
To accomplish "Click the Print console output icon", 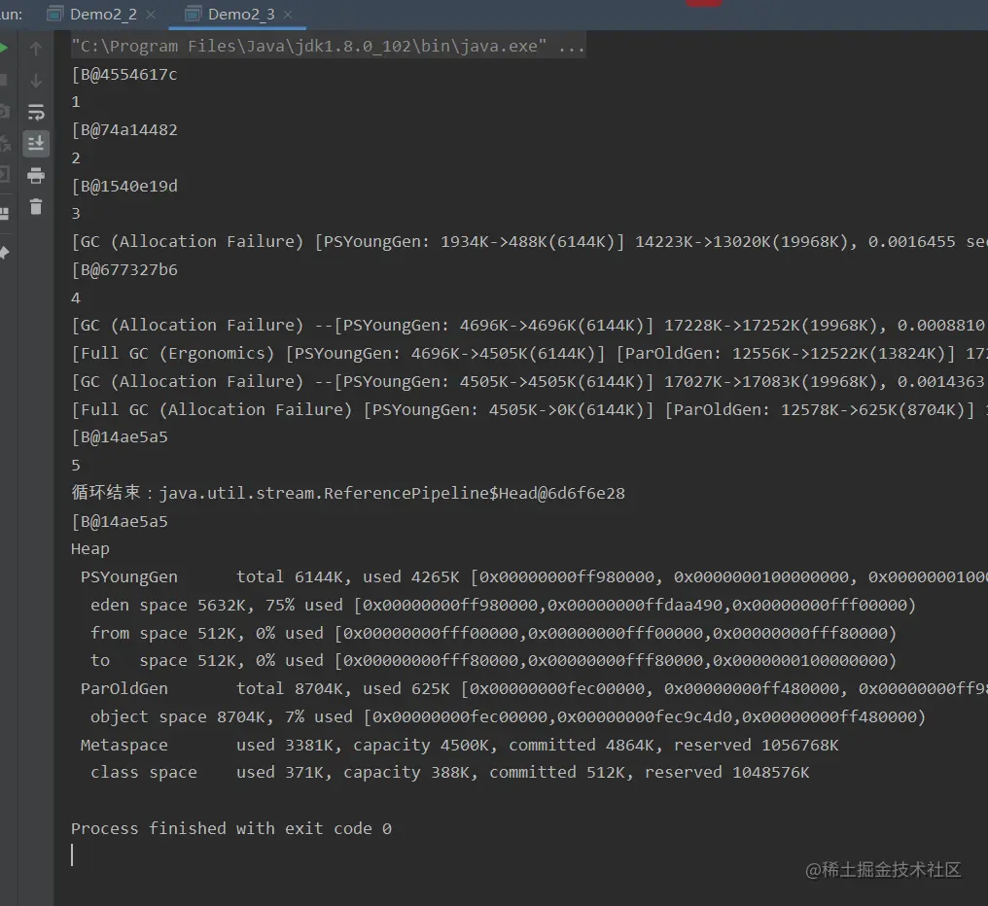I will click(x=36, y=175).
